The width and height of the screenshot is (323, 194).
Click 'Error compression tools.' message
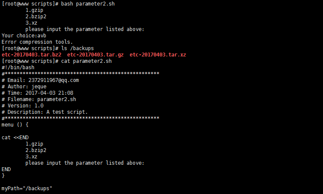(37, 42)
